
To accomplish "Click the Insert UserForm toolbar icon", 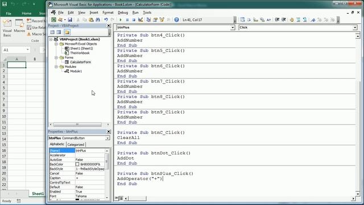I will point(60,20).
